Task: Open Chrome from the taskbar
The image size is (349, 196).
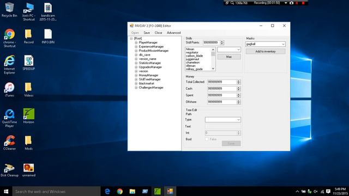Action: coord(120,191)
